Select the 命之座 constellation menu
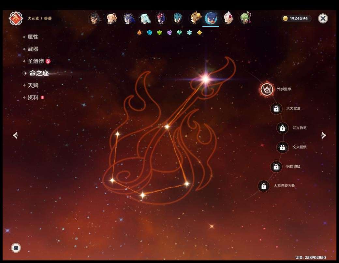The width and height of the screenshot is (339, 263). (x=39, y=73)
